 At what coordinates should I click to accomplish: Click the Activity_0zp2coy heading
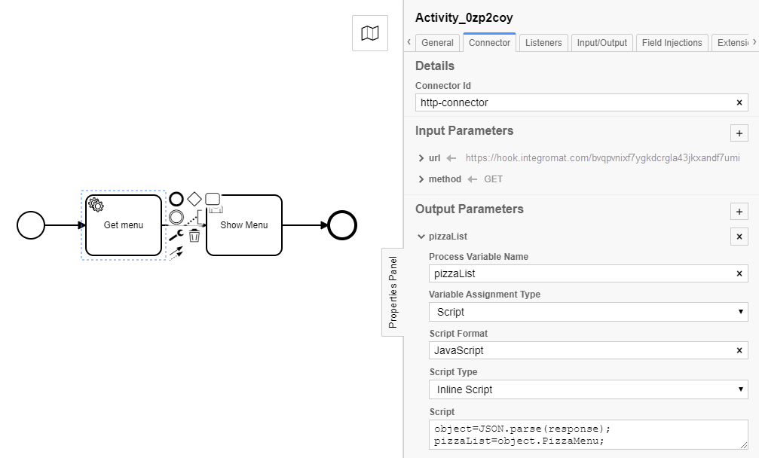(464, 18)
